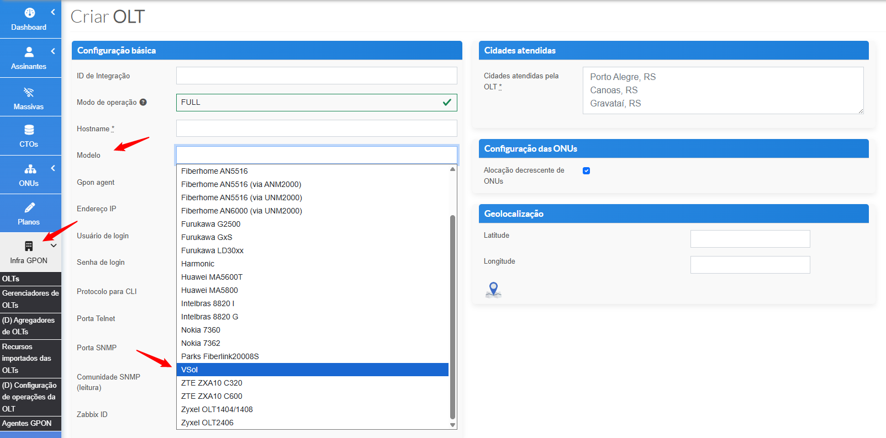Image resolution: width=886 pixels, height=438 pixels.
Task: Click the map pin geolocation icon
Action: (x=493, y=290)
